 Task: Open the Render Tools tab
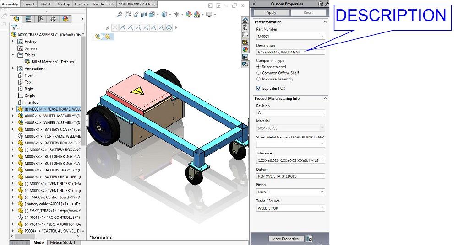(104, 4)
